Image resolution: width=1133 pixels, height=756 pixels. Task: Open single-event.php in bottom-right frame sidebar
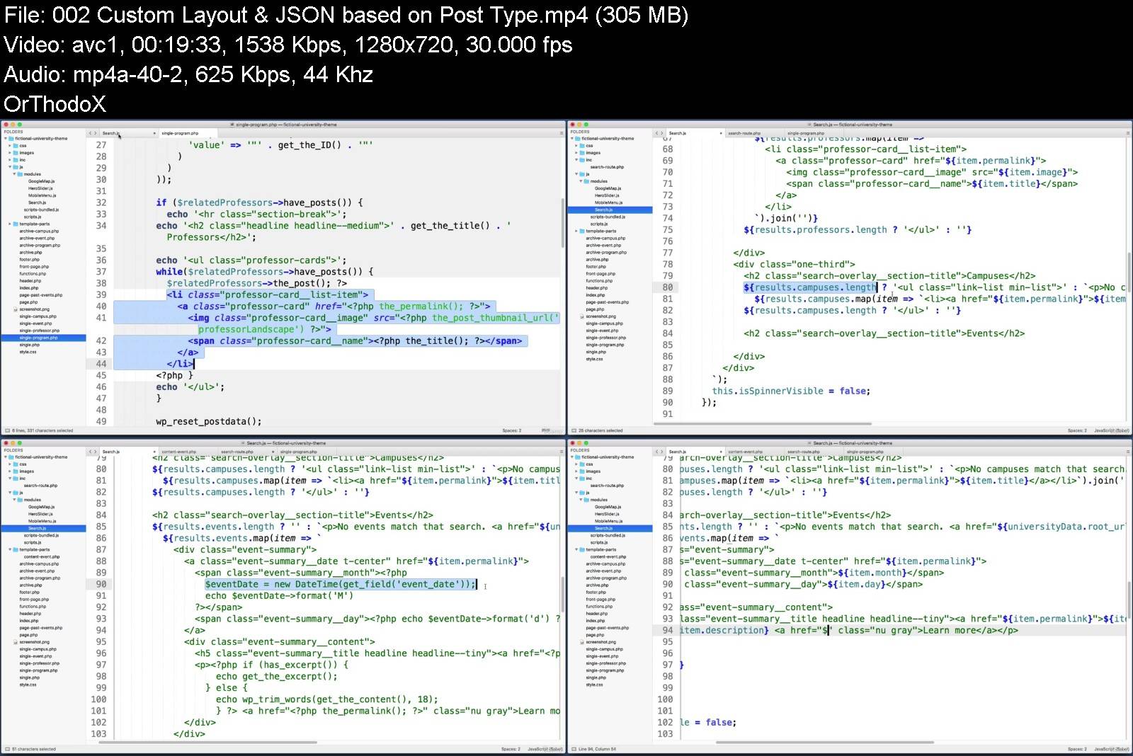point(602,656)
